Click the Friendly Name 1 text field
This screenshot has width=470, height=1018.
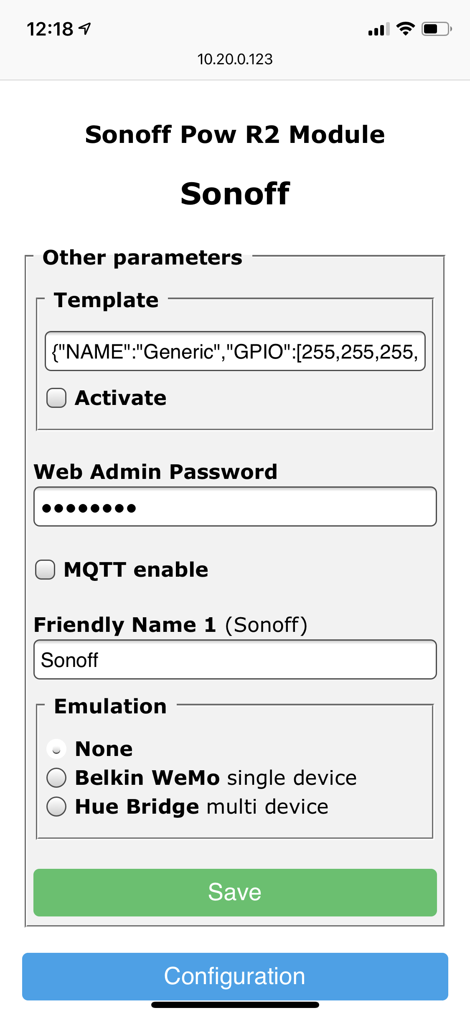[235, 660]
